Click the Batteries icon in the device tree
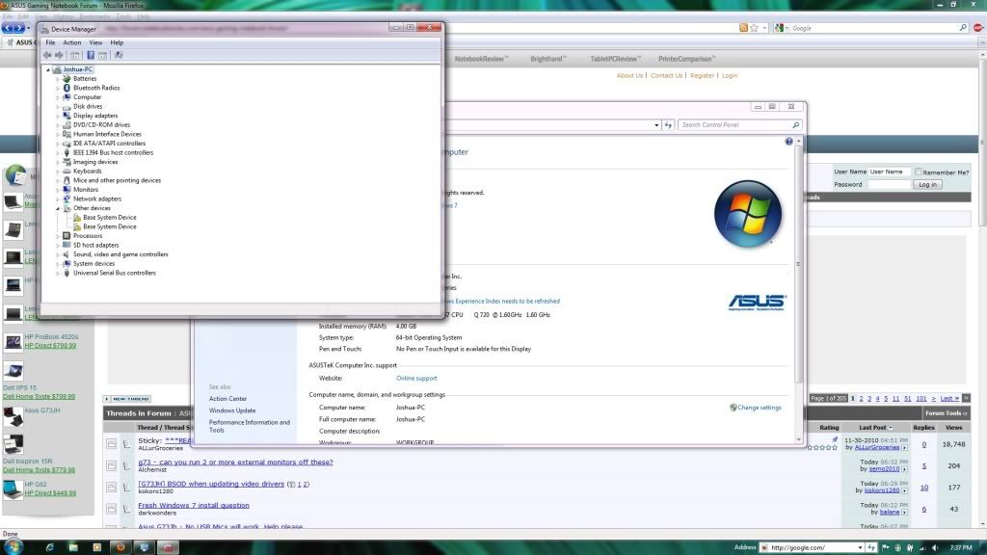Screen dimensions: 987x555 point(67,79)
